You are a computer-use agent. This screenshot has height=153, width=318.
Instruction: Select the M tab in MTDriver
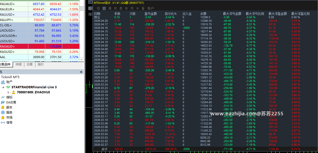click(x=138, y=8)
